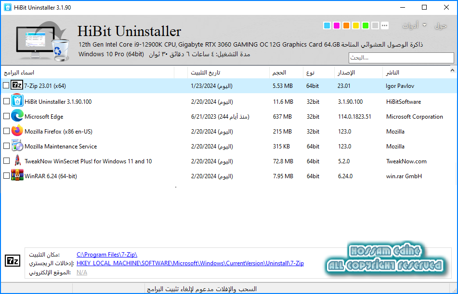
Task: Click the large 7z icon in details panel
Action: pos(13,261)
